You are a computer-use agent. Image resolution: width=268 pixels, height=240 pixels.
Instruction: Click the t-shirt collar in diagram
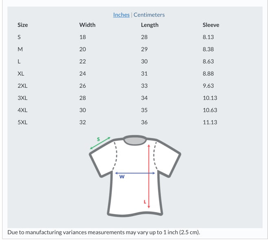tap(135, 141)
